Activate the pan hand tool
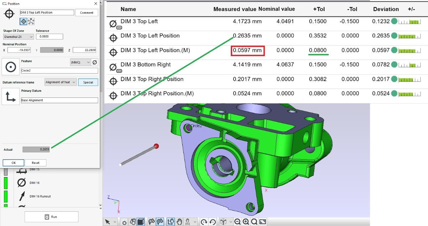 (179, 222)
